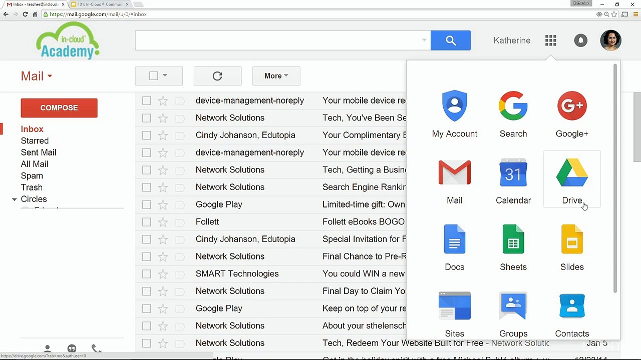
Task: Check the Network Solutions 'Final Day to Claim' email
Action: 146,291
